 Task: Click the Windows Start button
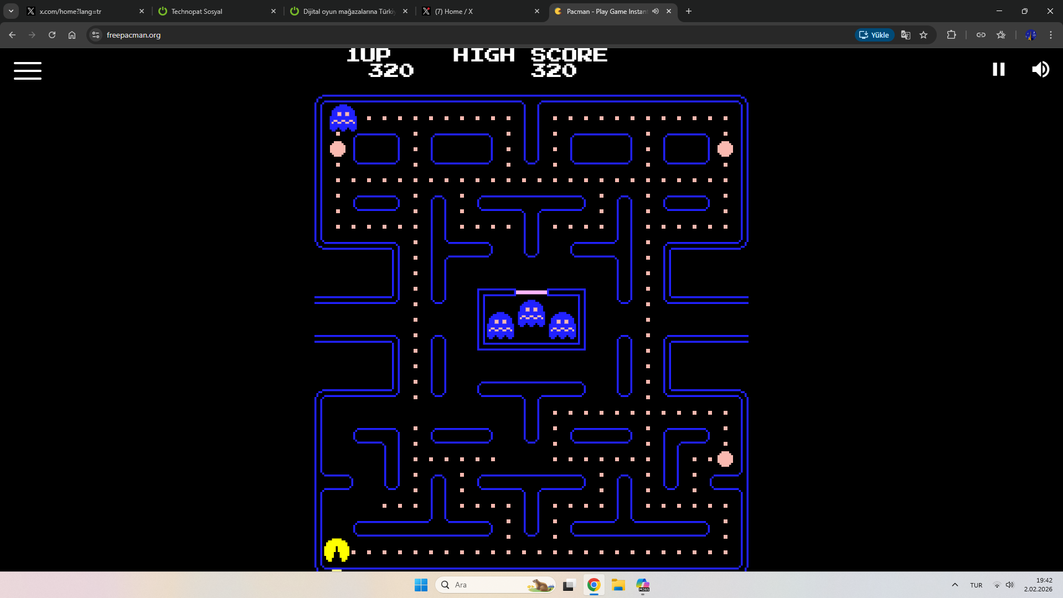pos(421,585)
